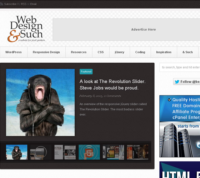
Task: Open the Quality Hosting server ad
Action: [180, 126]
